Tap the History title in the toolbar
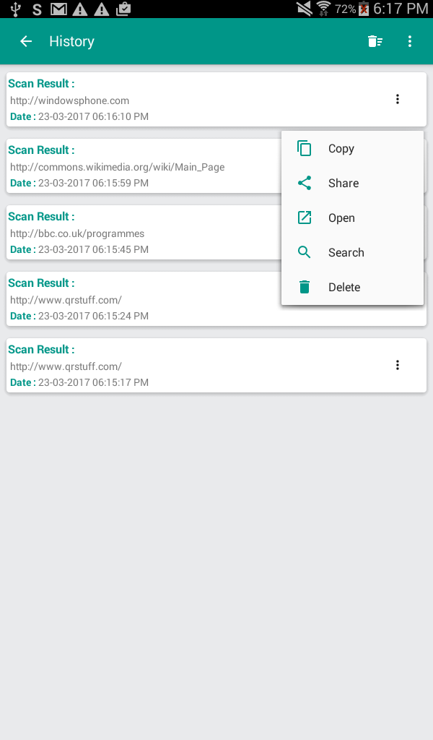This screenshot has width=433, height=740. pos(71,41)
